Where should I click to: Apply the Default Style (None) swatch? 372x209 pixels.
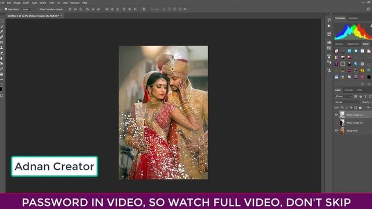click(337, 51)
